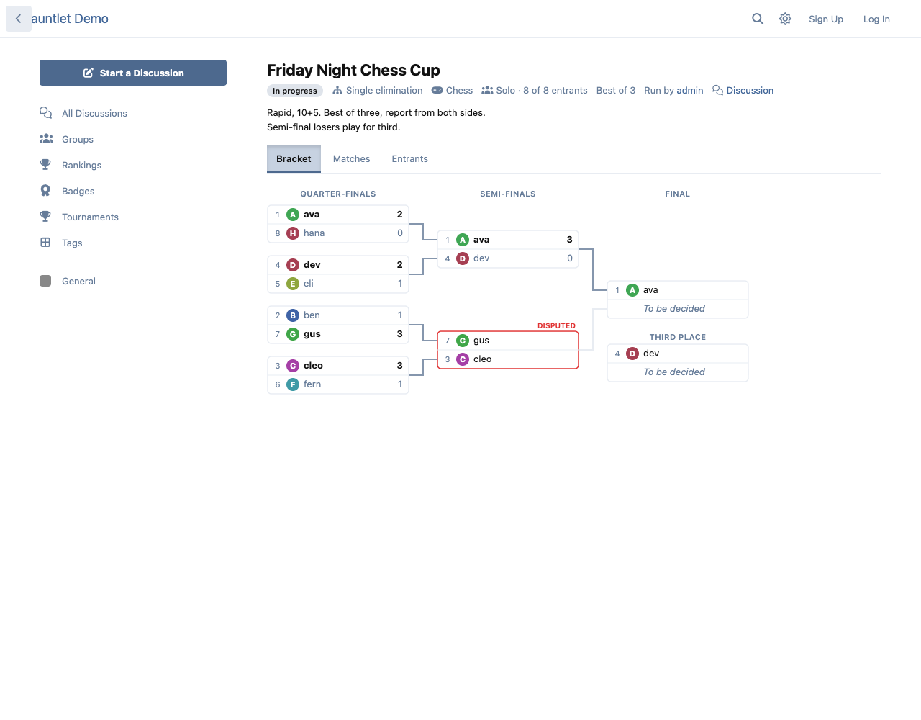Click the 'In progress' status badge
Viewport: 921px width, 720px height.
(x=295, y=91)
